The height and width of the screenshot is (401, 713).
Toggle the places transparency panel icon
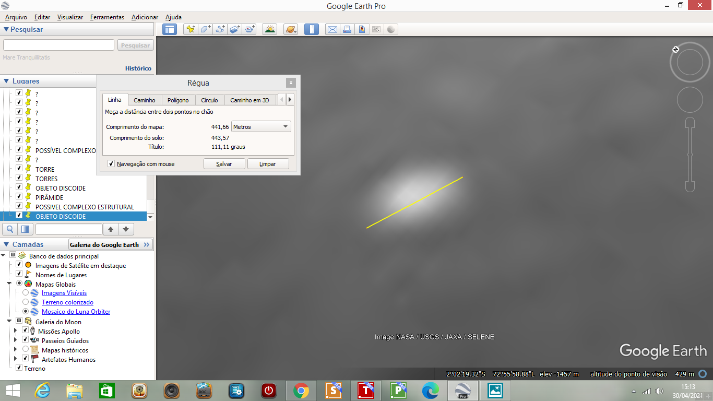(25, 229)
